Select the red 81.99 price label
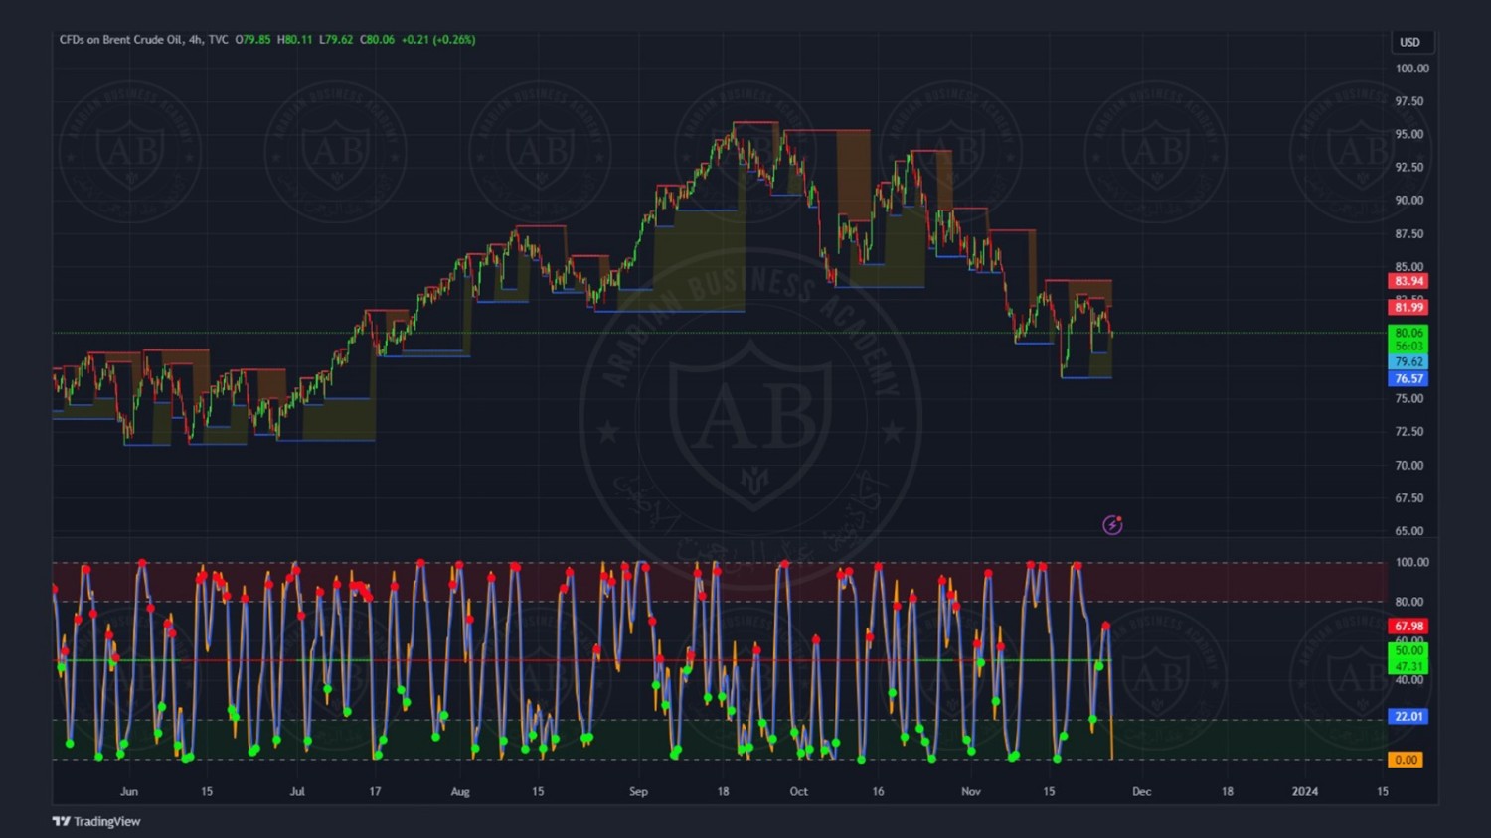The width and height of the screenshot is (1491, 838). click(x=1408, y=307)
